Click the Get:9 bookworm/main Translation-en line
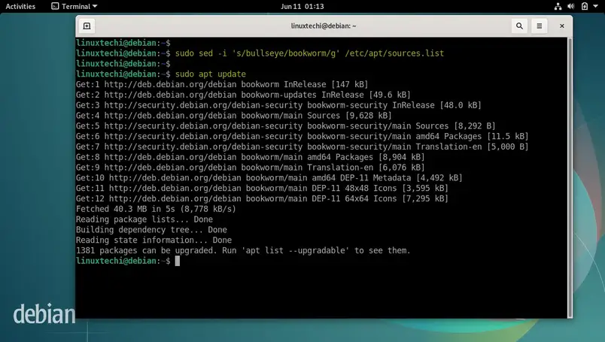This screenshot has width=605, height=342. point(250,168)
